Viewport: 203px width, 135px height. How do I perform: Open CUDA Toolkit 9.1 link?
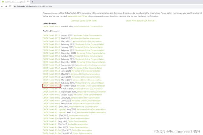point(50,124)
